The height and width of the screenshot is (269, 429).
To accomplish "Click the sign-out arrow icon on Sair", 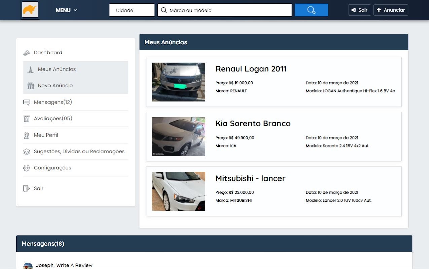I will [x=354, y=10].
